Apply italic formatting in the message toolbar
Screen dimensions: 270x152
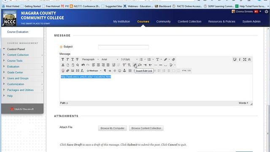tap(67, 60)
